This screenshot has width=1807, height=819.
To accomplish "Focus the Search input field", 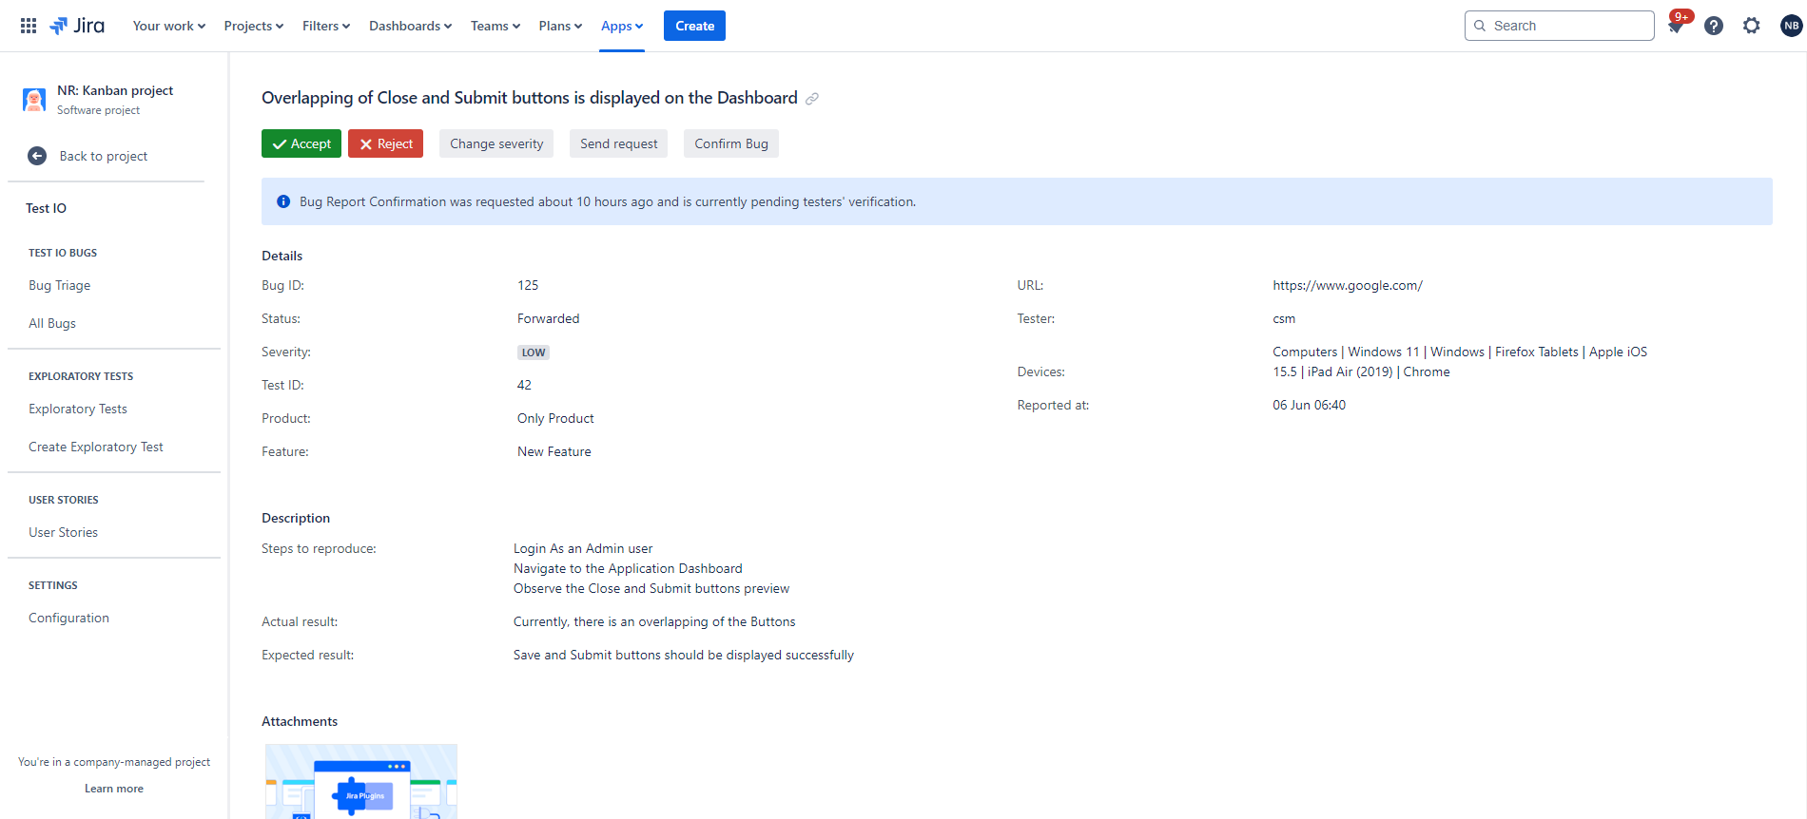I will click(x=1560, y=26).
